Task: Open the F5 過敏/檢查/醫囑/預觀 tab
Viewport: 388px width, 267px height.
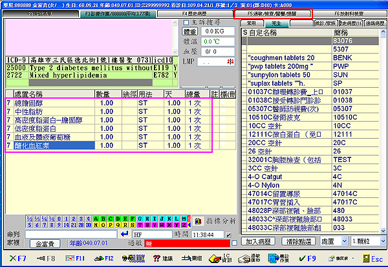Action: click(272, 13)
